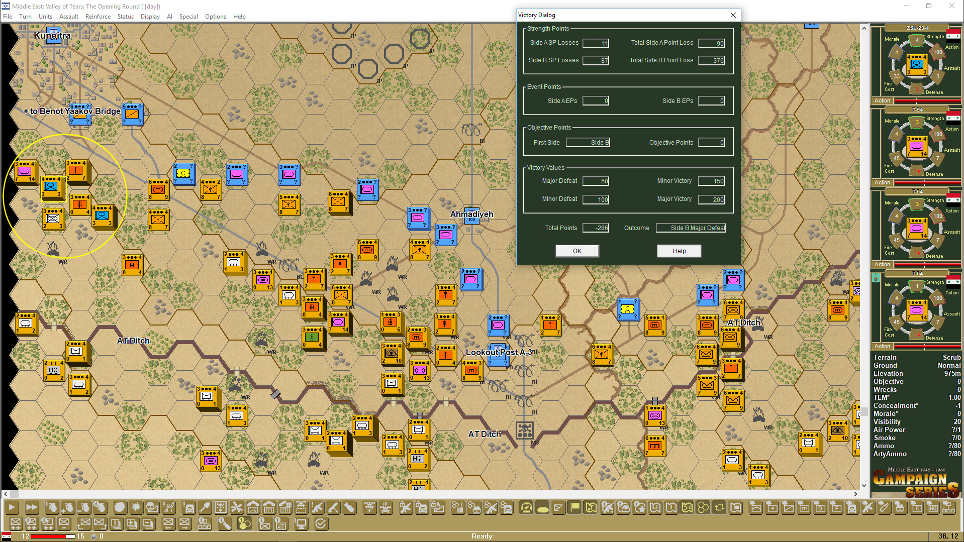Click the circled checkmark toolbar icon
Screen dimensions: 964x542
point(321,523)
